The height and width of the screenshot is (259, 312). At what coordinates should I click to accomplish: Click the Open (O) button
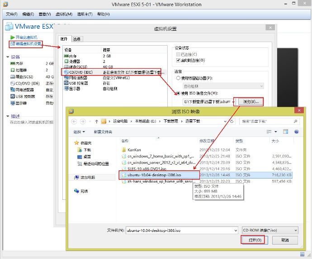(255, 240)
